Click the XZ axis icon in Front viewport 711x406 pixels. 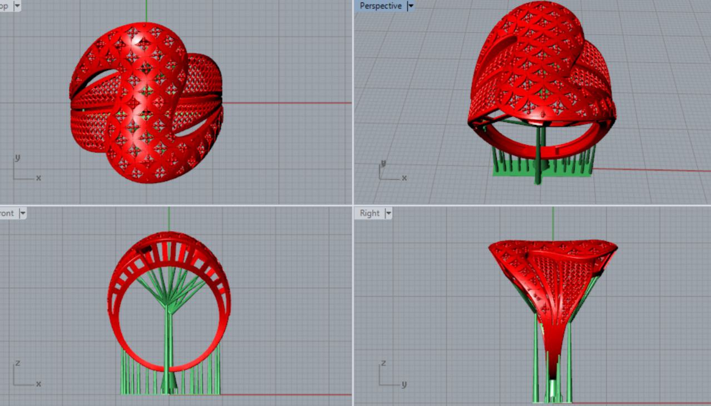tap(24, 376)
